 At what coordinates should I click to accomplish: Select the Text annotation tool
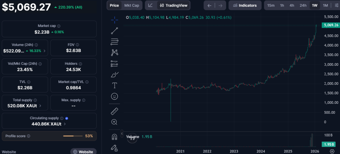(x=115, y=85)
